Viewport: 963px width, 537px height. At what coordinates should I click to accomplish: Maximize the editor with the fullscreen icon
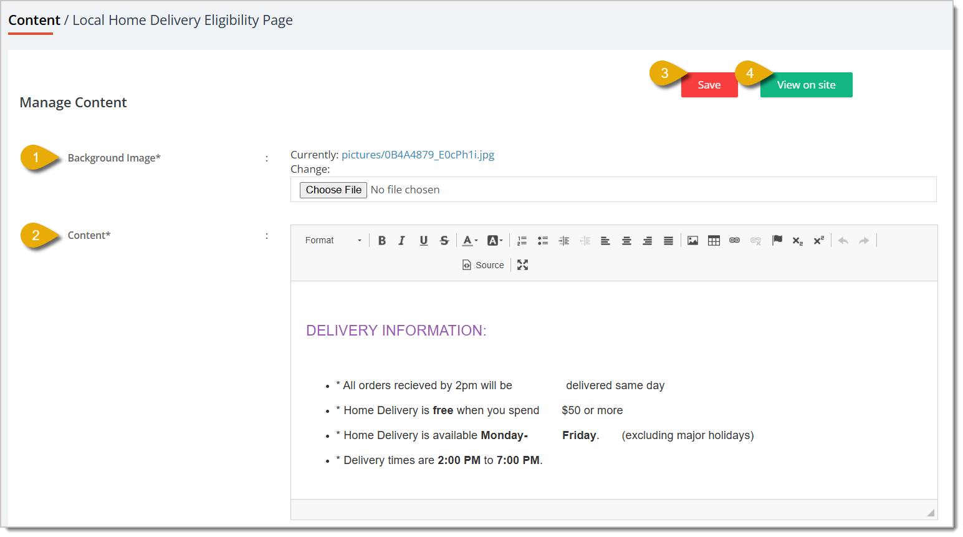[522, 265]
